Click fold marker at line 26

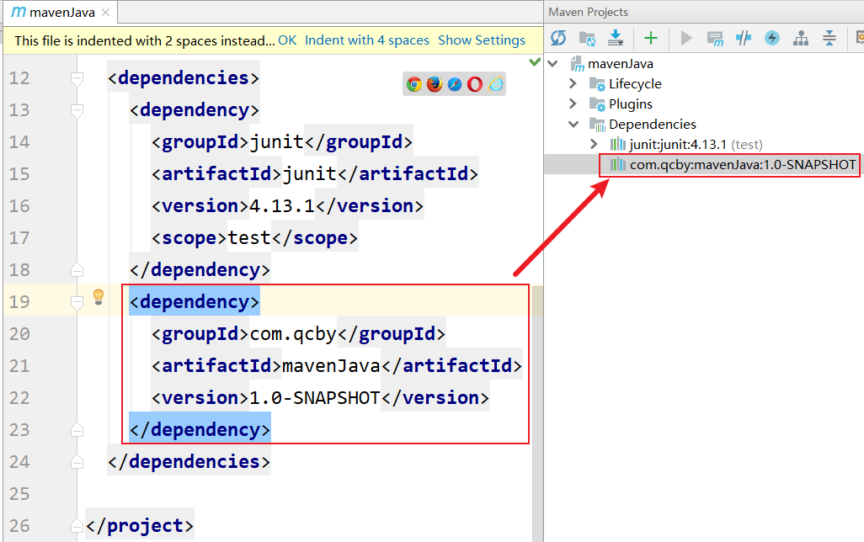click(77, 526)
